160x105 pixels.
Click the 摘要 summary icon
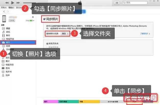point(3,28)
